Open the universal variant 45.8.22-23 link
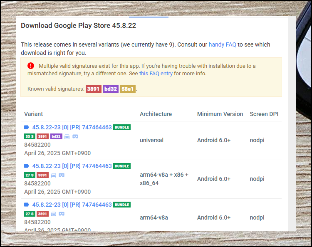The width and height of the screenshot is (312, 247). coord(72,127)
